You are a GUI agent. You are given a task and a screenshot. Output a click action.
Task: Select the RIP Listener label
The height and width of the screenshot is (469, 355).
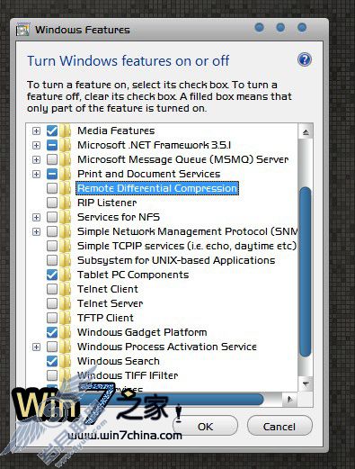click(x=107, y=203)
